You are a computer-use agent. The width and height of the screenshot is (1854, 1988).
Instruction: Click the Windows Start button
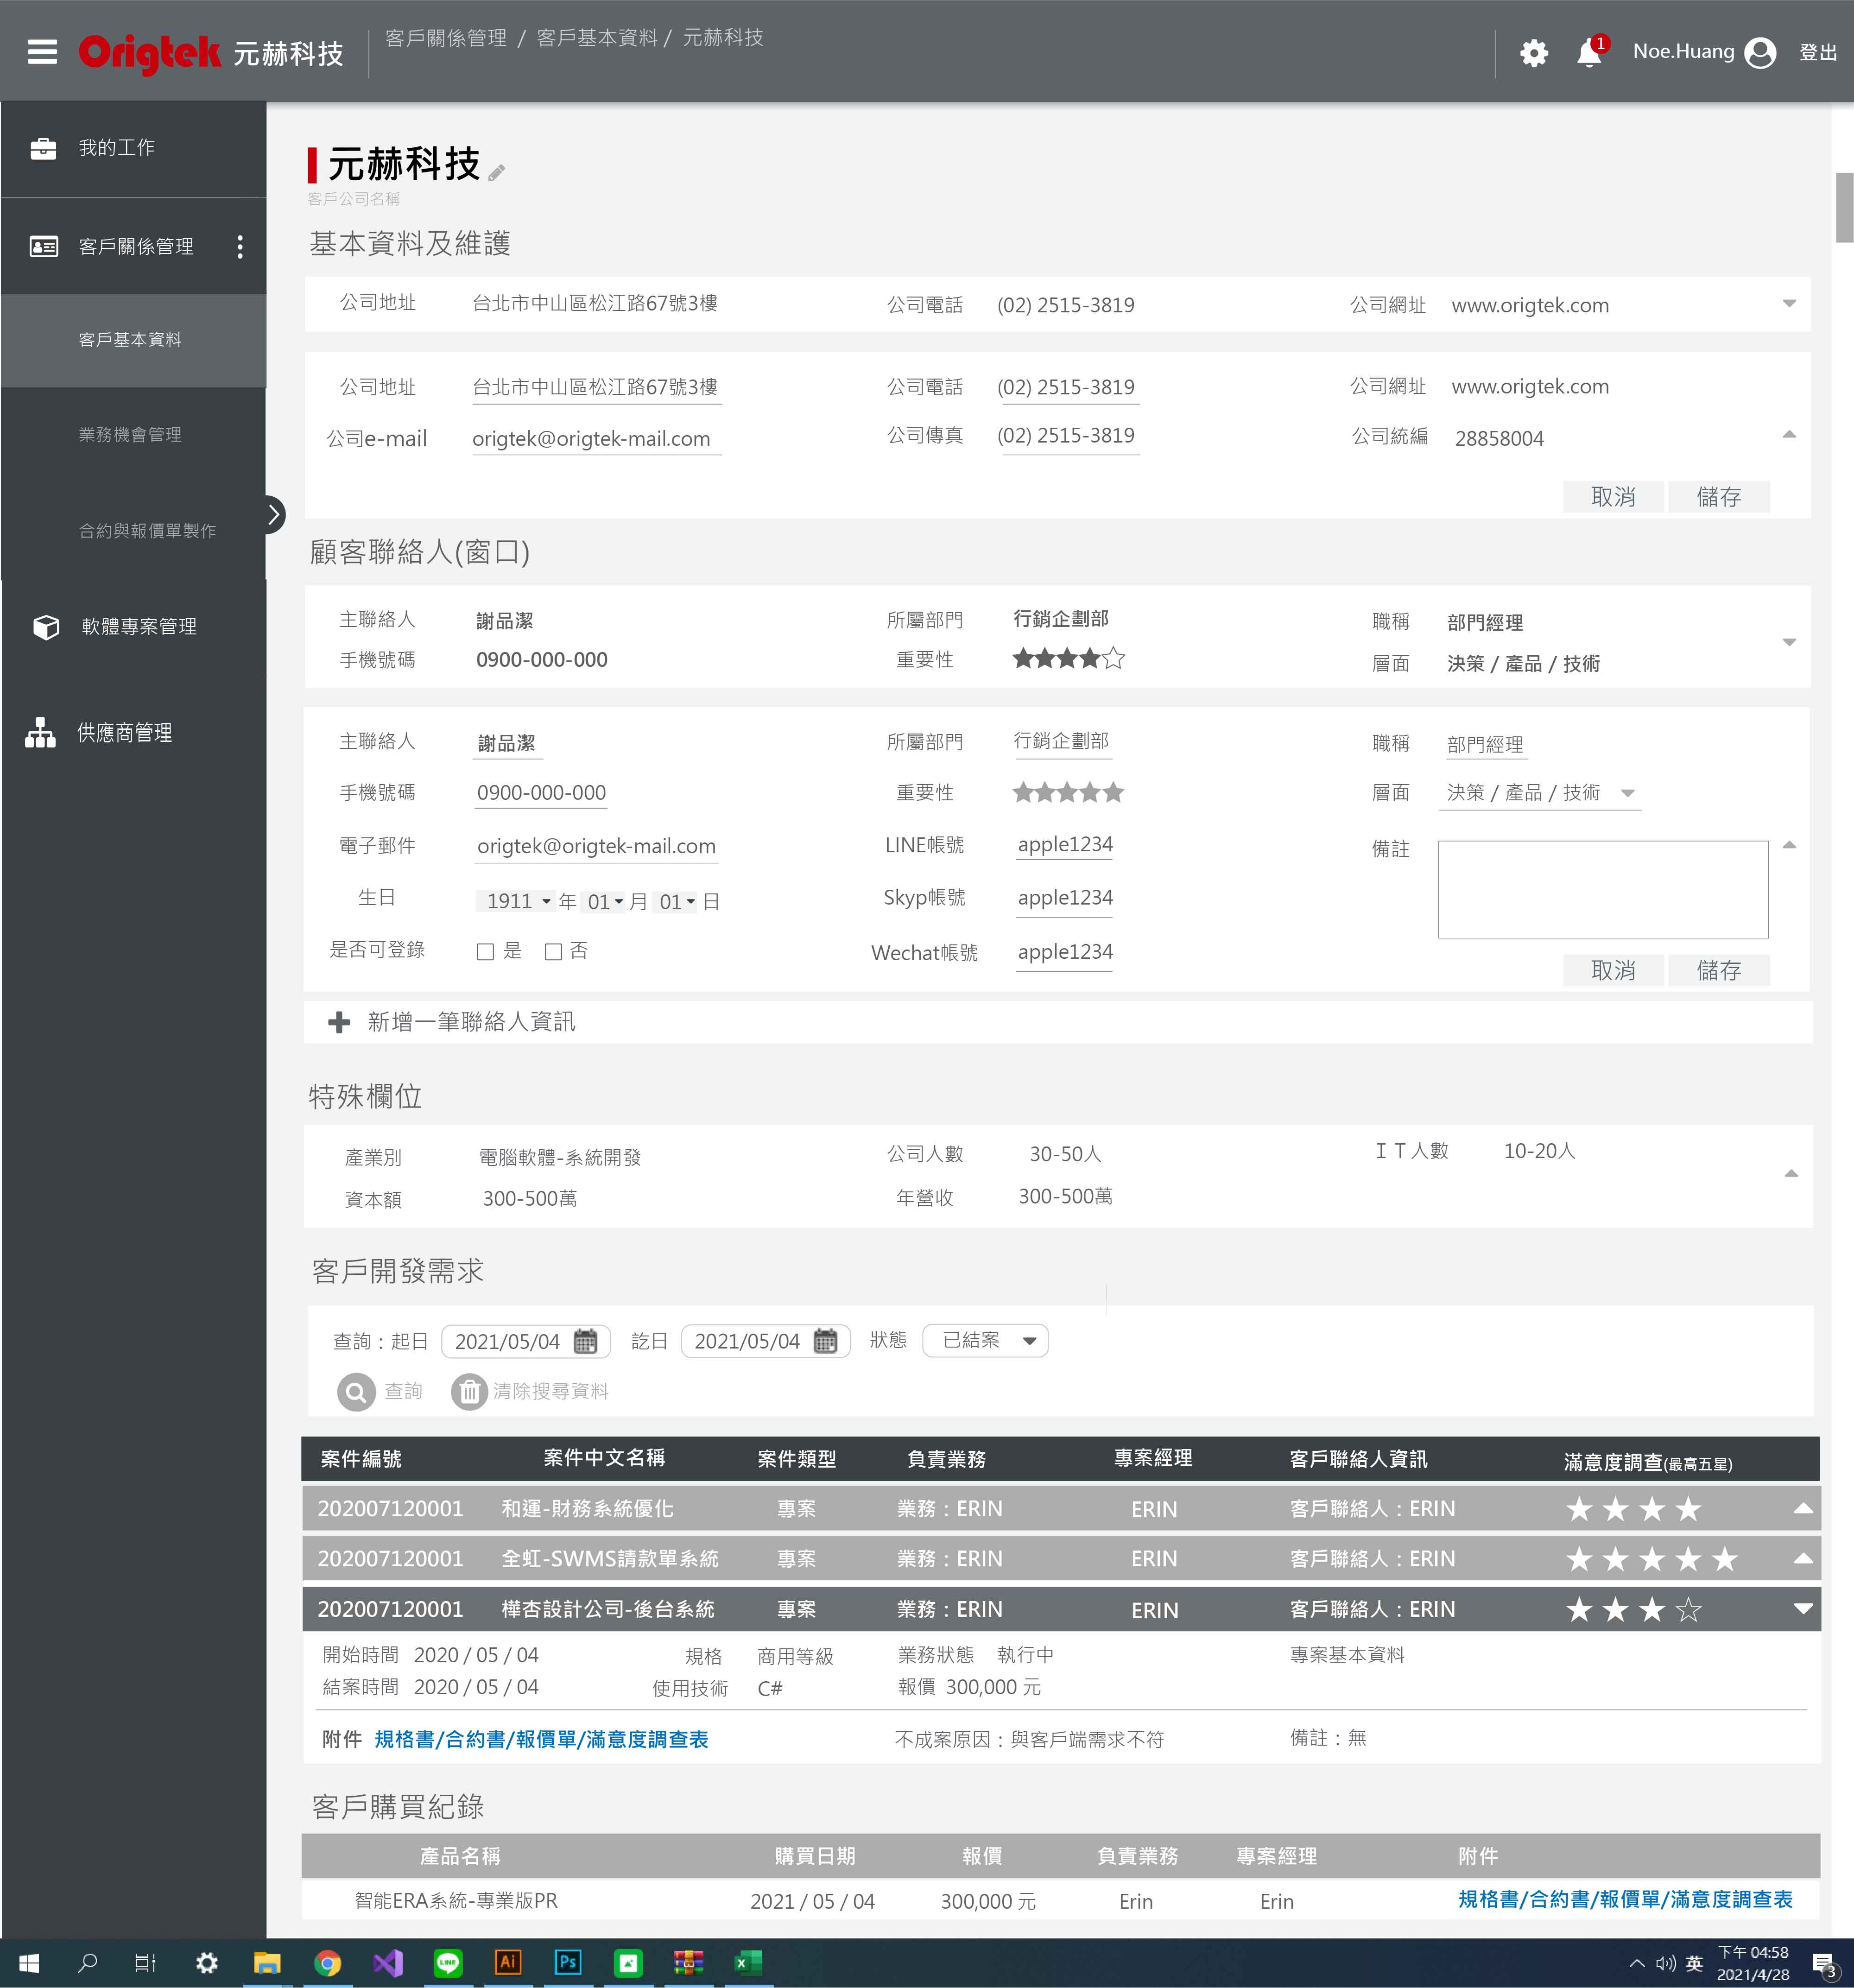coord(29,1963)
